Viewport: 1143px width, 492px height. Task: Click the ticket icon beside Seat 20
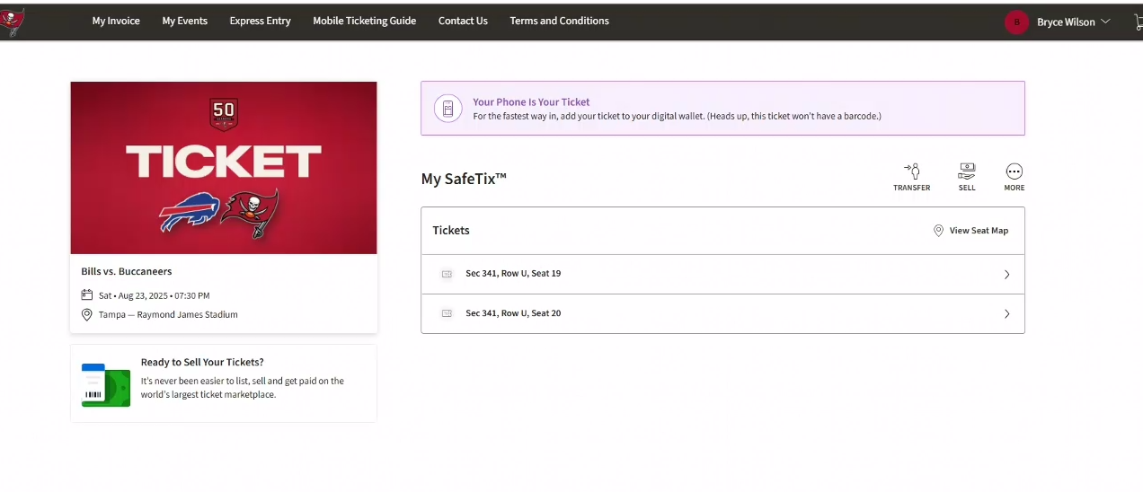click(447, 313)
